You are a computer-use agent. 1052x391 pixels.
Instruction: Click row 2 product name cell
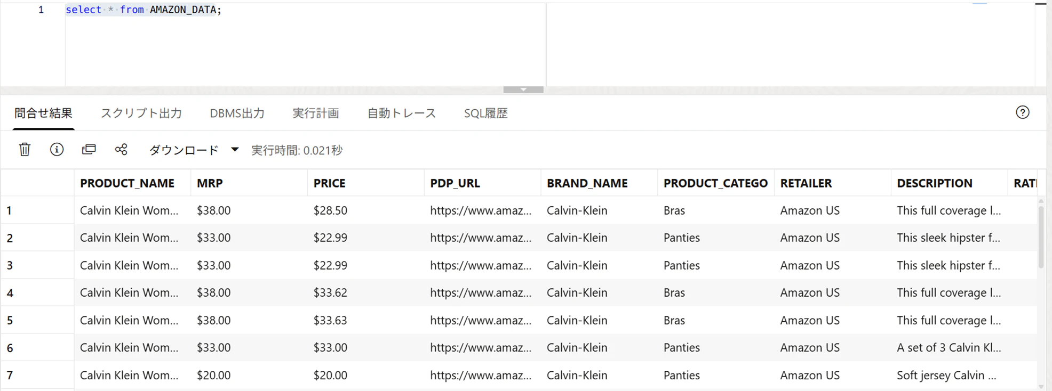pos(132,238)
